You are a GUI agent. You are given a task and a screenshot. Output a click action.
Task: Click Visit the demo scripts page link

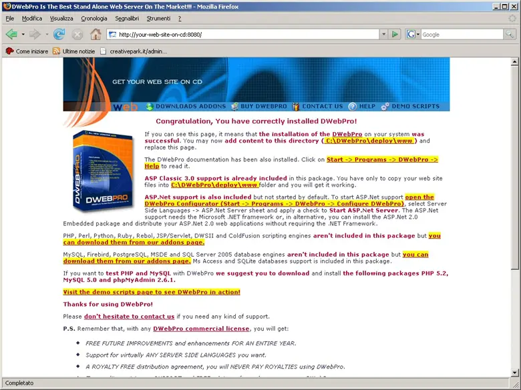[152, 292]
